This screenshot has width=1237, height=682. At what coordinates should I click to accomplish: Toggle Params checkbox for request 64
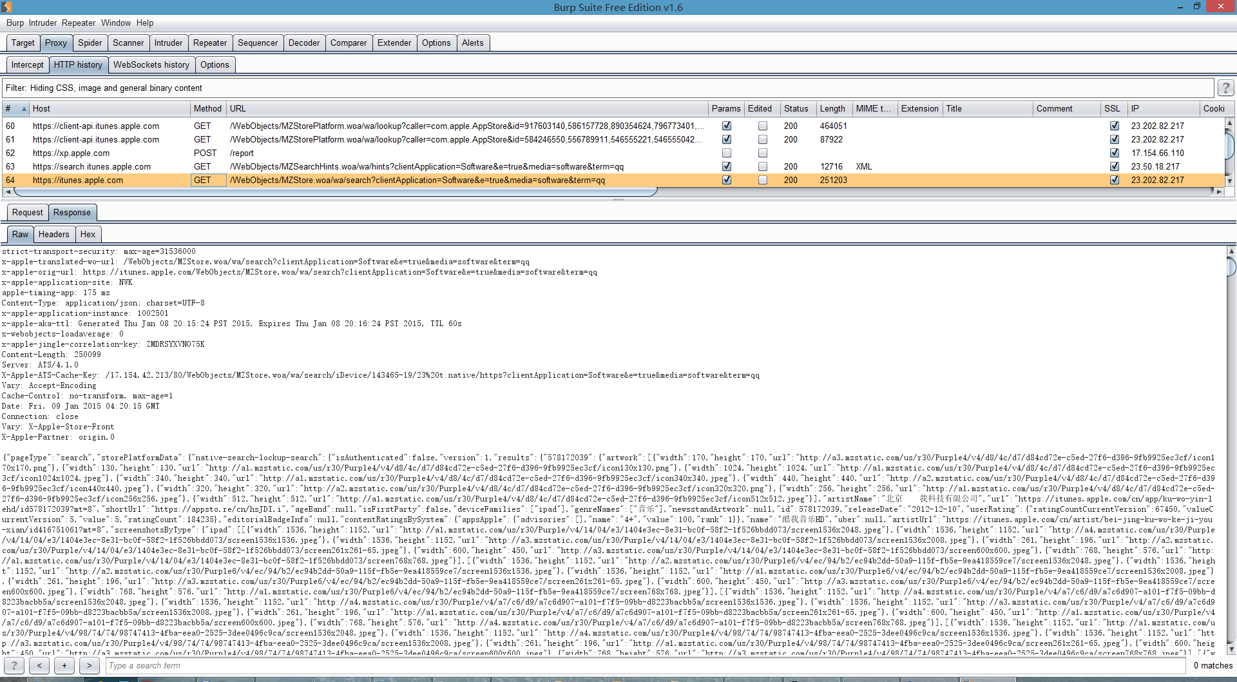coord(727,180)
